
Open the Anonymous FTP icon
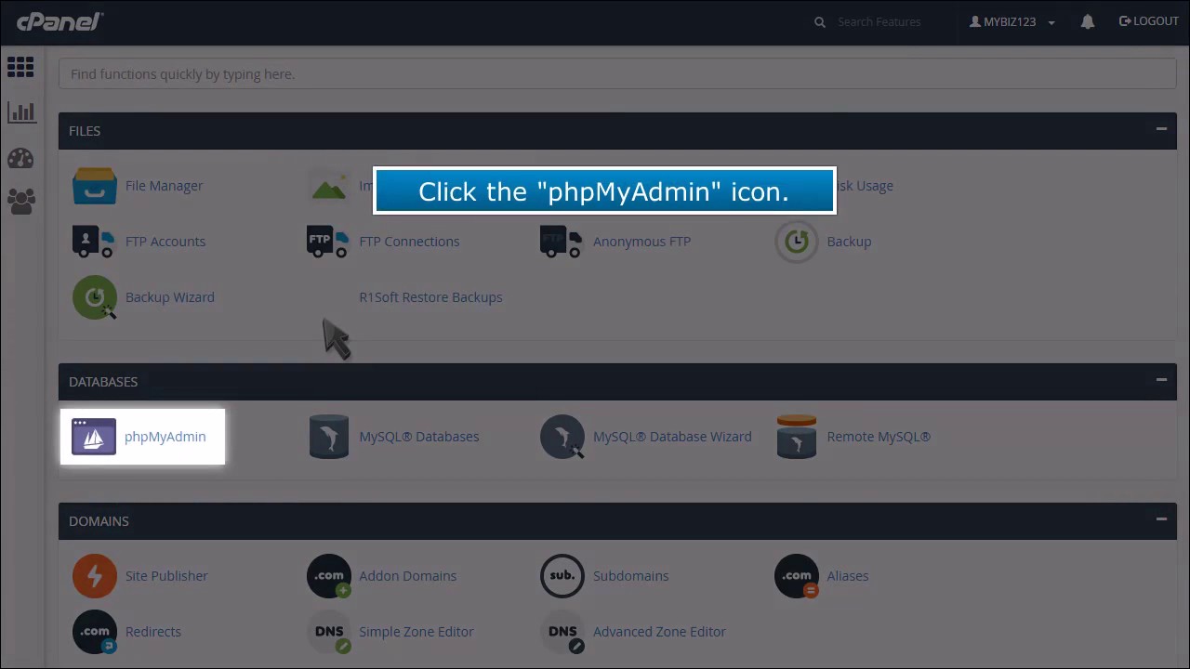562,242
